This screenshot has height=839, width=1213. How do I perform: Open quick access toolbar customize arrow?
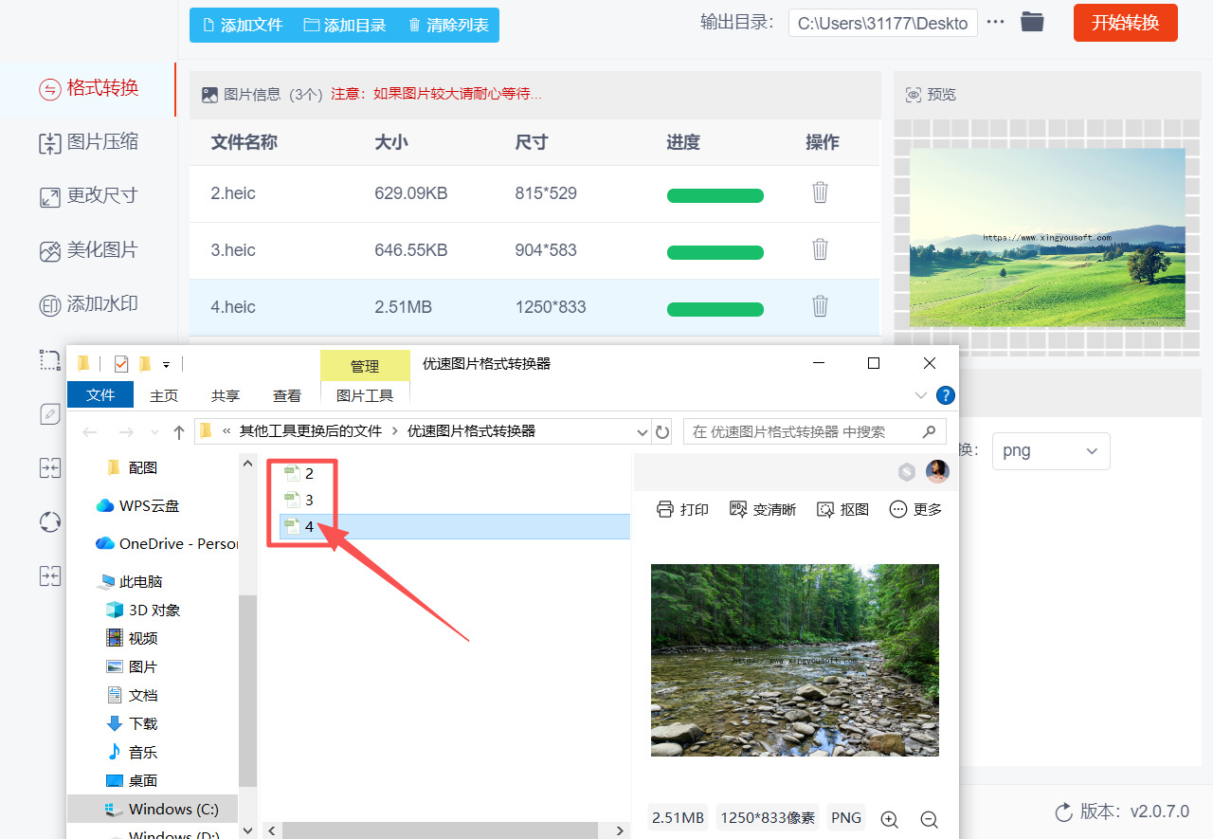pyautogui.click(x=167, y=363)
